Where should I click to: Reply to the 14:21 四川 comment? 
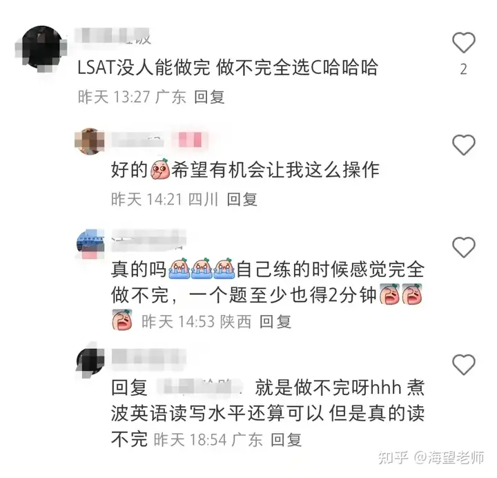[242, 199]
